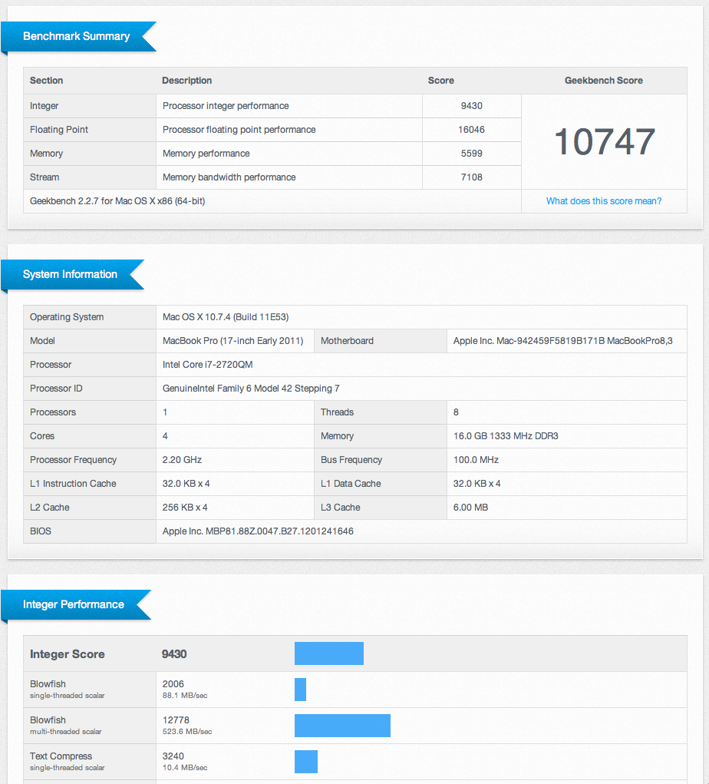This screenshot has height=784, width=709.
Task: Click the Blowfish single-threaded score 2006
Action: click(173, 684)
